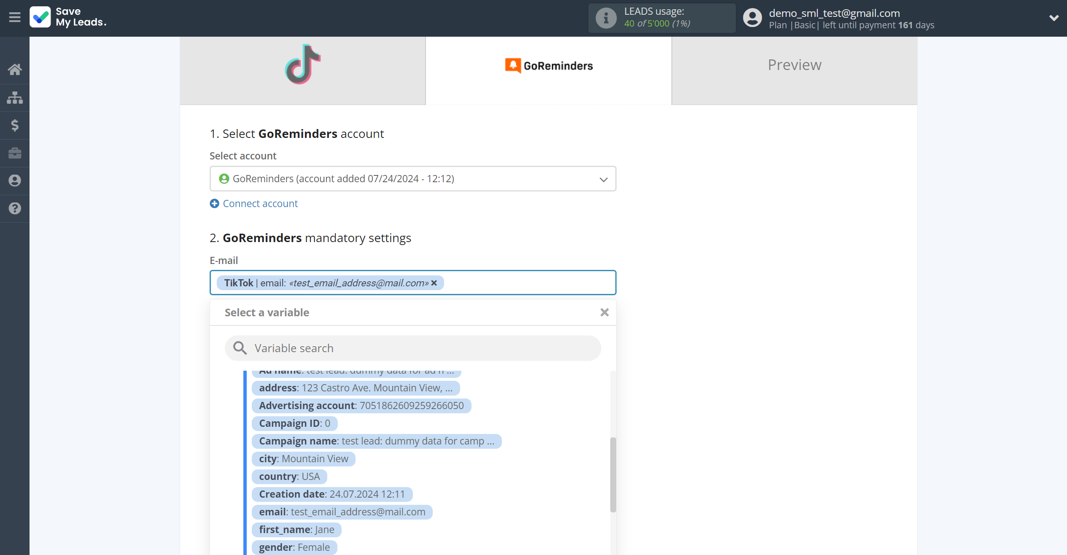This screenshot has width=1067, height=555.
Task: Click the Variable search field
Action: click(x=413, y=348)
